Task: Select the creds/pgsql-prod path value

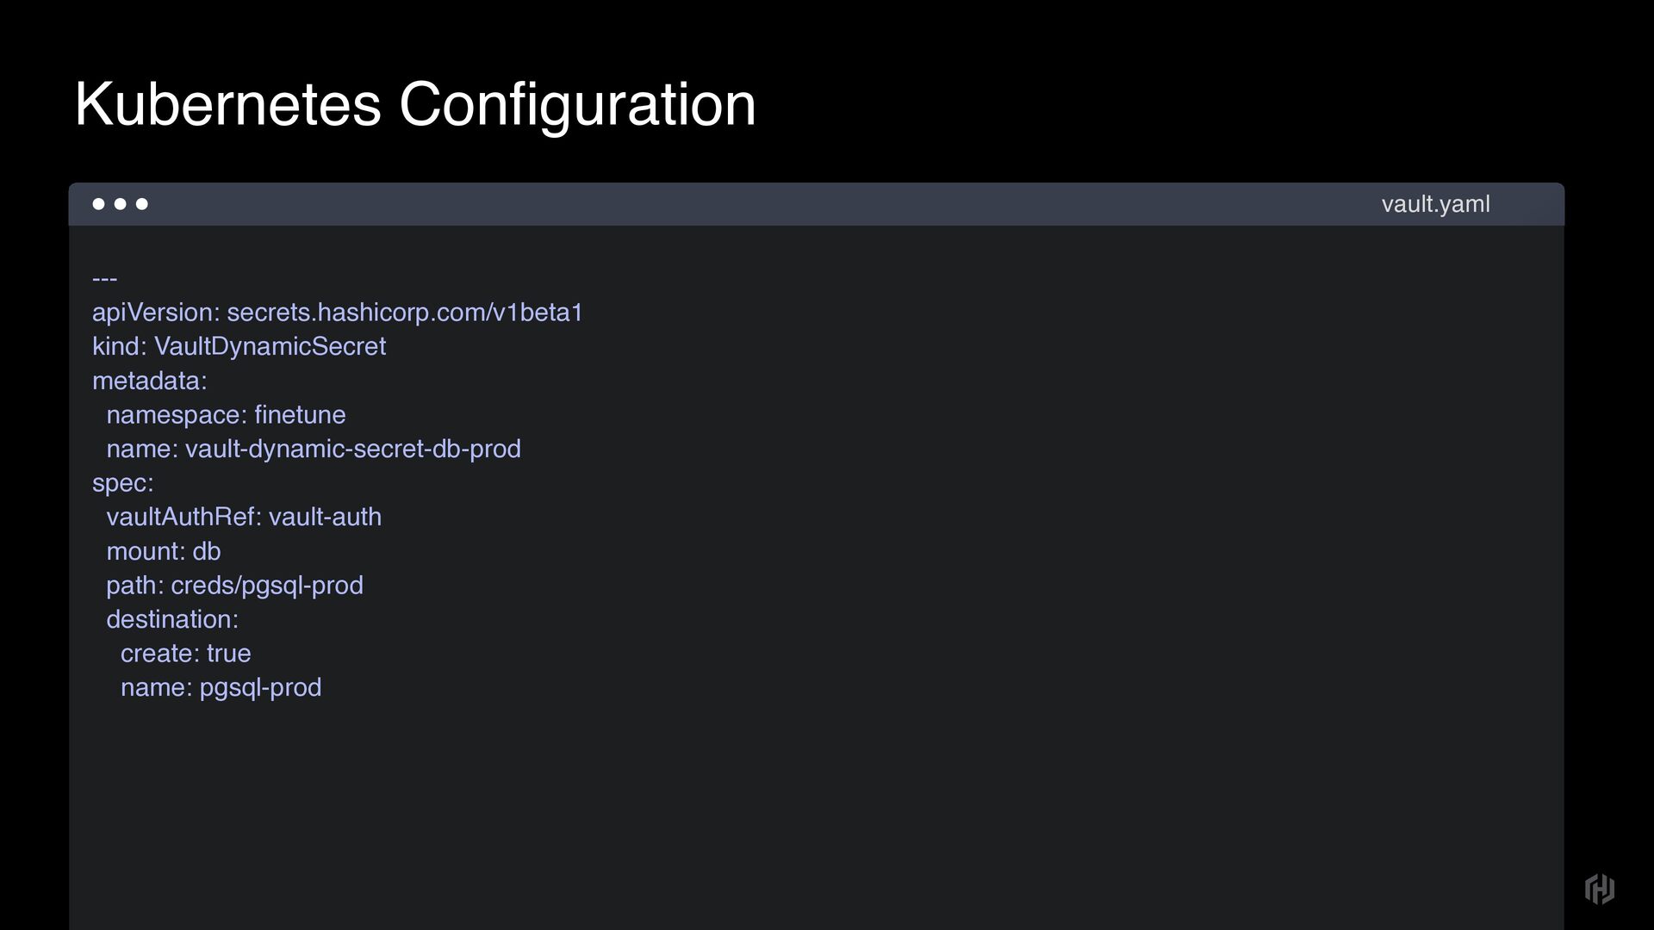Action: pos(267,586)
